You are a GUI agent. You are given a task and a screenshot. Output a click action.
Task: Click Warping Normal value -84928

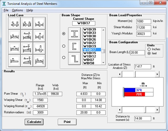[40, 106]
